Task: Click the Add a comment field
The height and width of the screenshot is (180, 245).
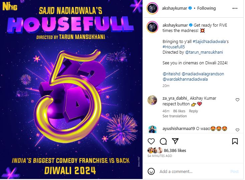Action: click(194, 172)
